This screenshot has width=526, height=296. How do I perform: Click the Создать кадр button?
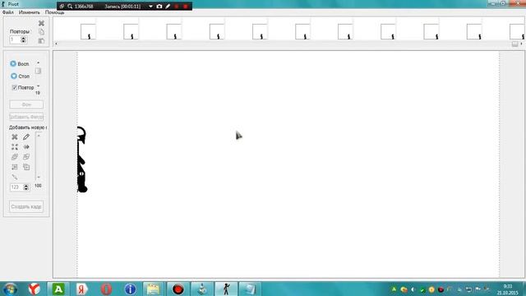click(26, 206)
